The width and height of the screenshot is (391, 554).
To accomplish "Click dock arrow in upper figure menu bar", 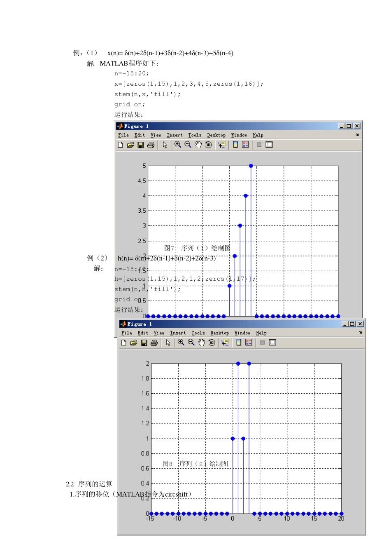I will [x=357, y=135].
